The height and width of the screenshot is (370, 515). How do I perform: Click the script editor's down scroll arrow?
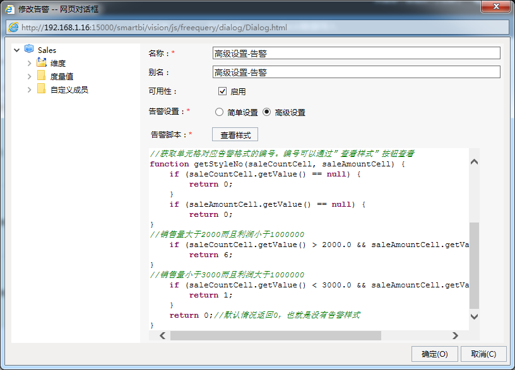click(x=474, y=316)
